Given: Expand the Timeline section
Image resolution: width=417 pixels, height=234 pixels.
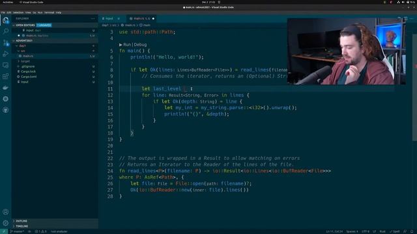Looking at the screenshot, I should [x=55, y=226].
